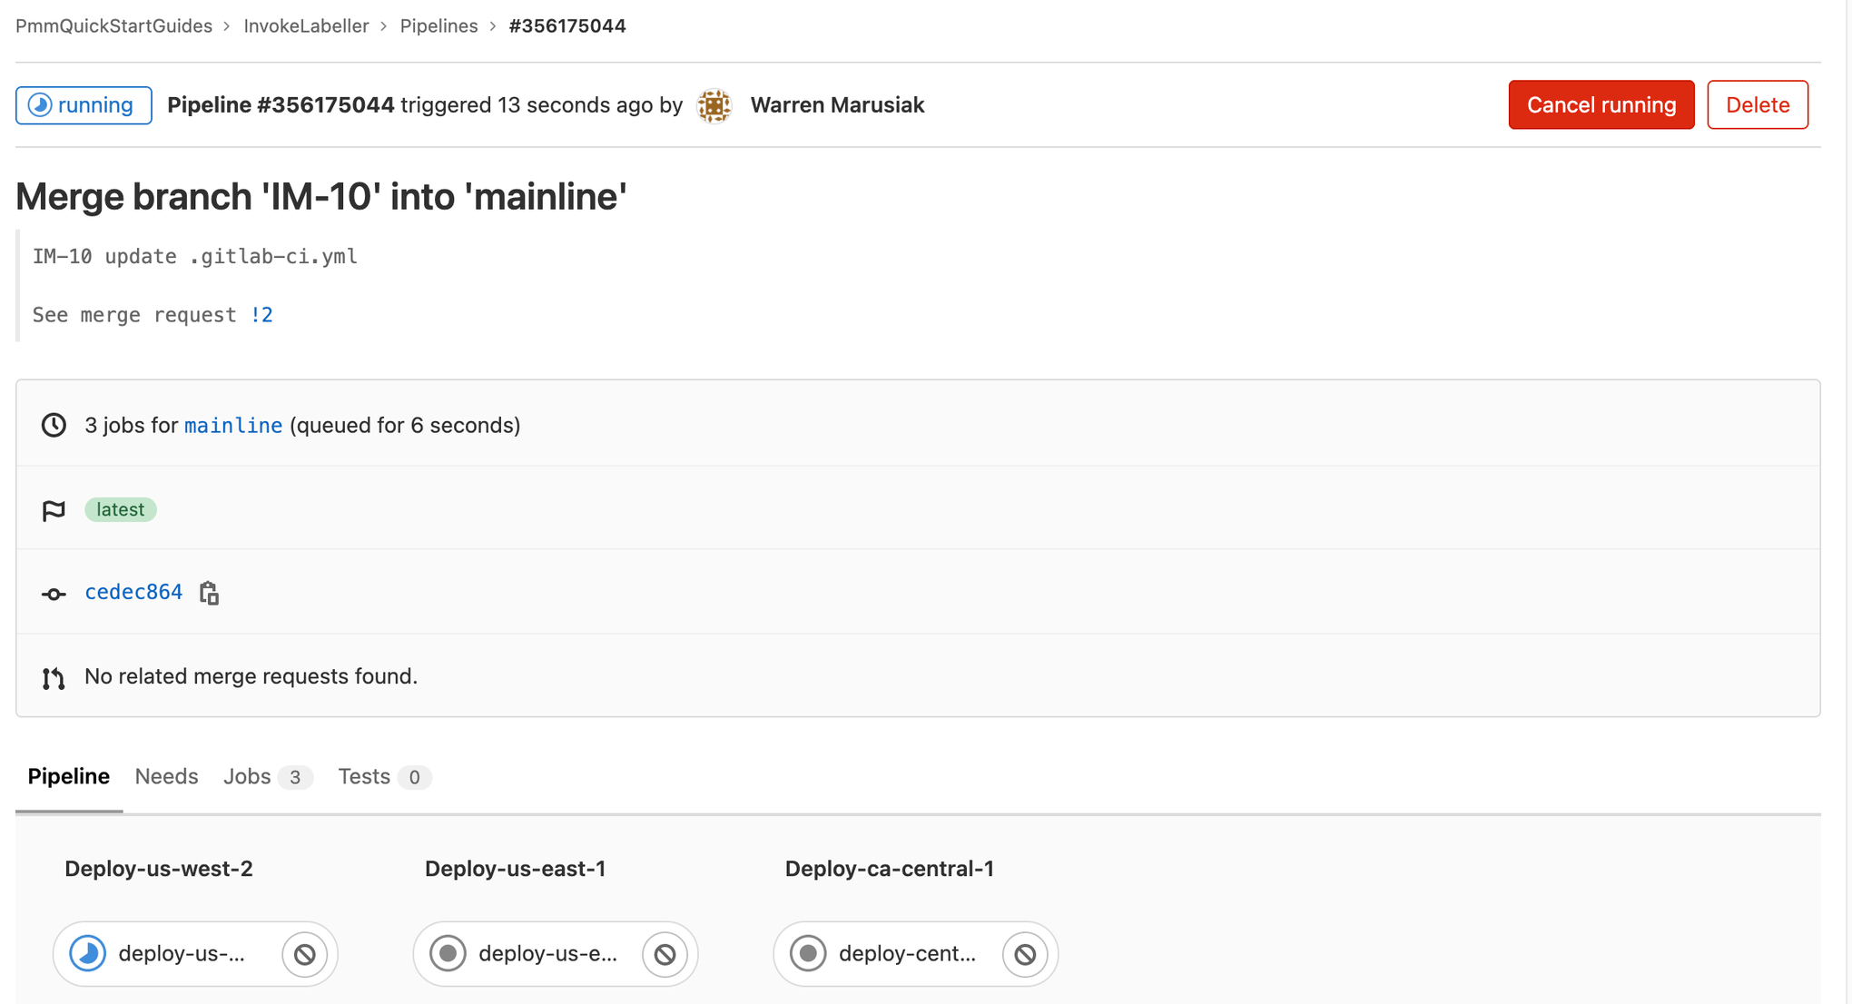Delete this pipeline

point(1758,105)
